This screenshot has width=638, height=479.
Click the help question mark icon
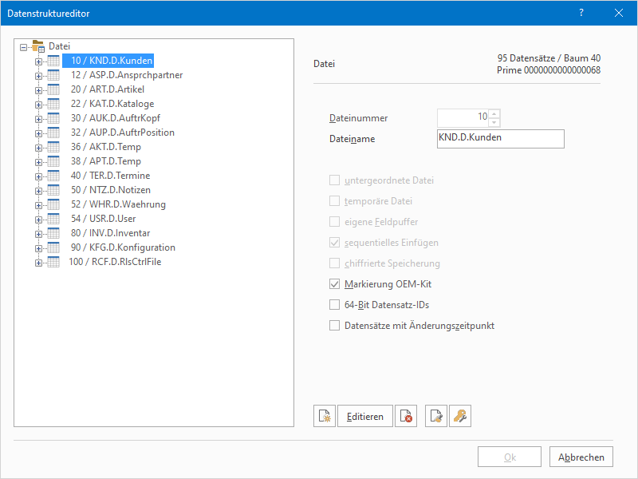(x=581, y=13)
